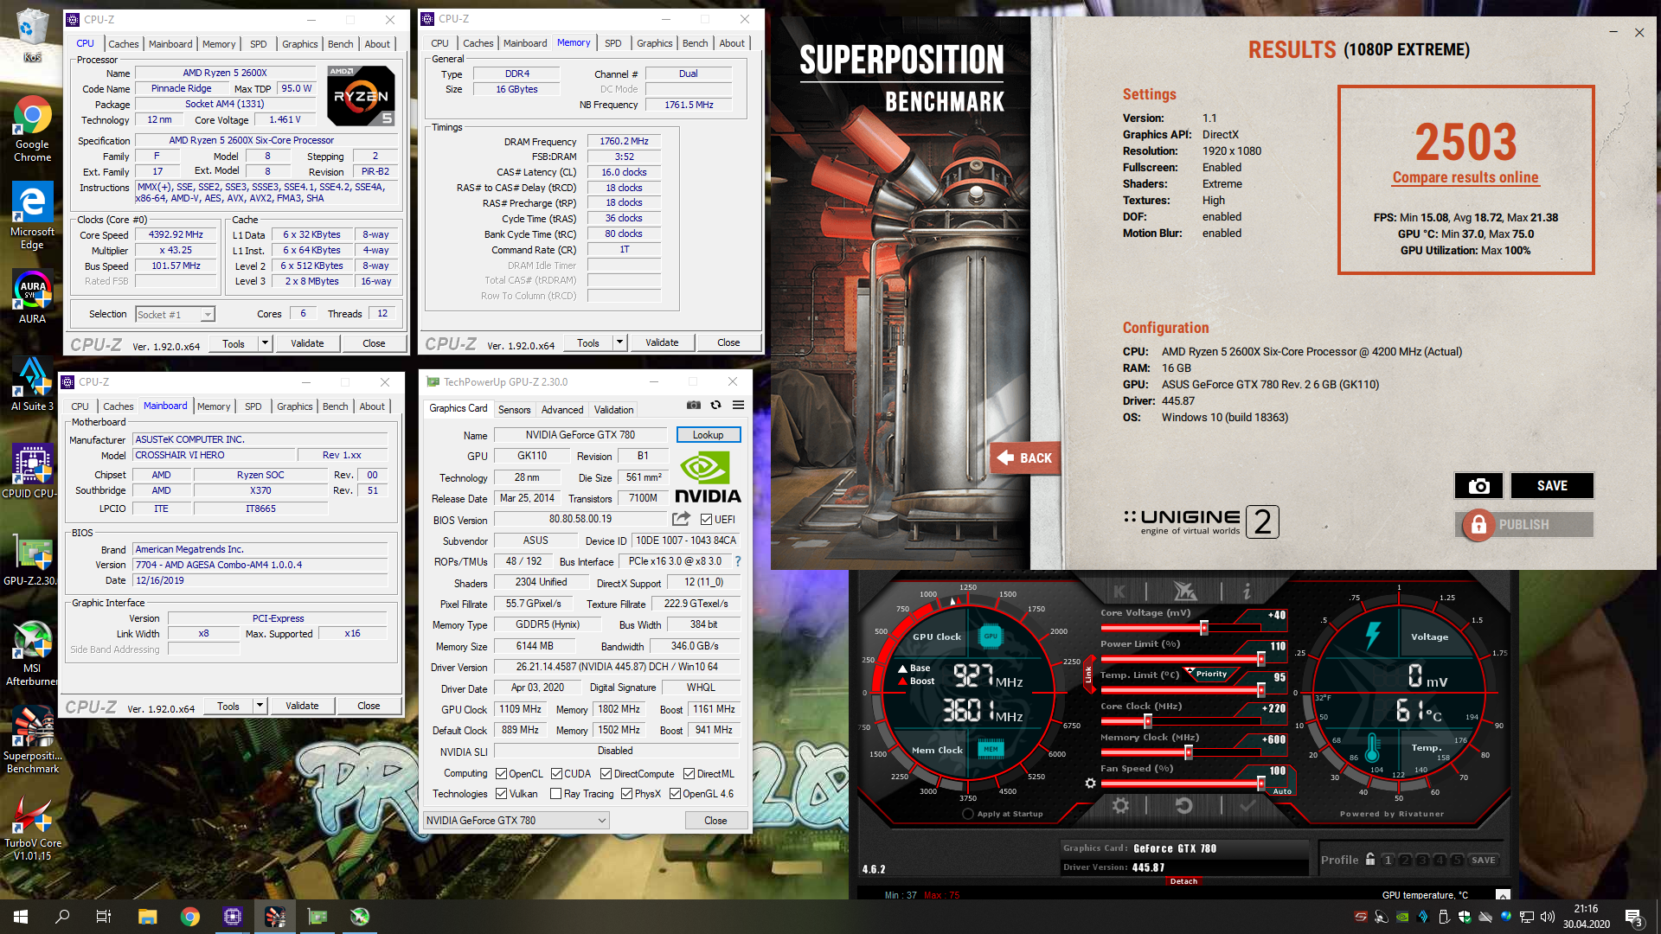Open SPD tab in CPU-Z Memory window
The image size is (1661, 934).
pyautogui.click(x=612, y=43)
